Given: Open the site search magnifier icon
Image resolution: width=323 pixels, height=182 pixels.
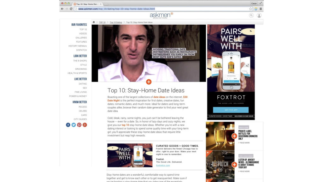Looking at the screenshot, I should coord(251,15).
